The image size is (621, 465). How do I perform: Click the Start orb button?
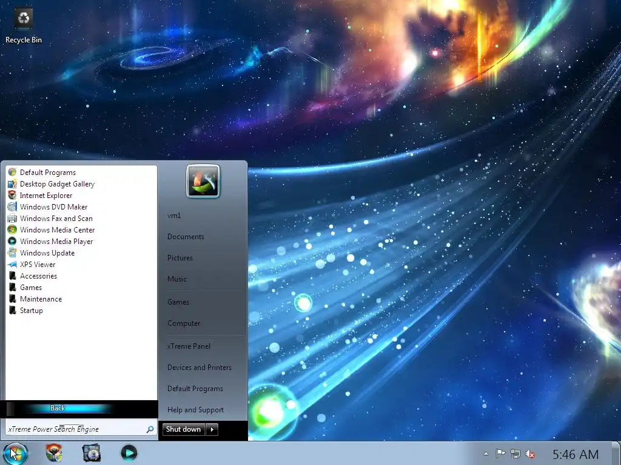point(15,453)
